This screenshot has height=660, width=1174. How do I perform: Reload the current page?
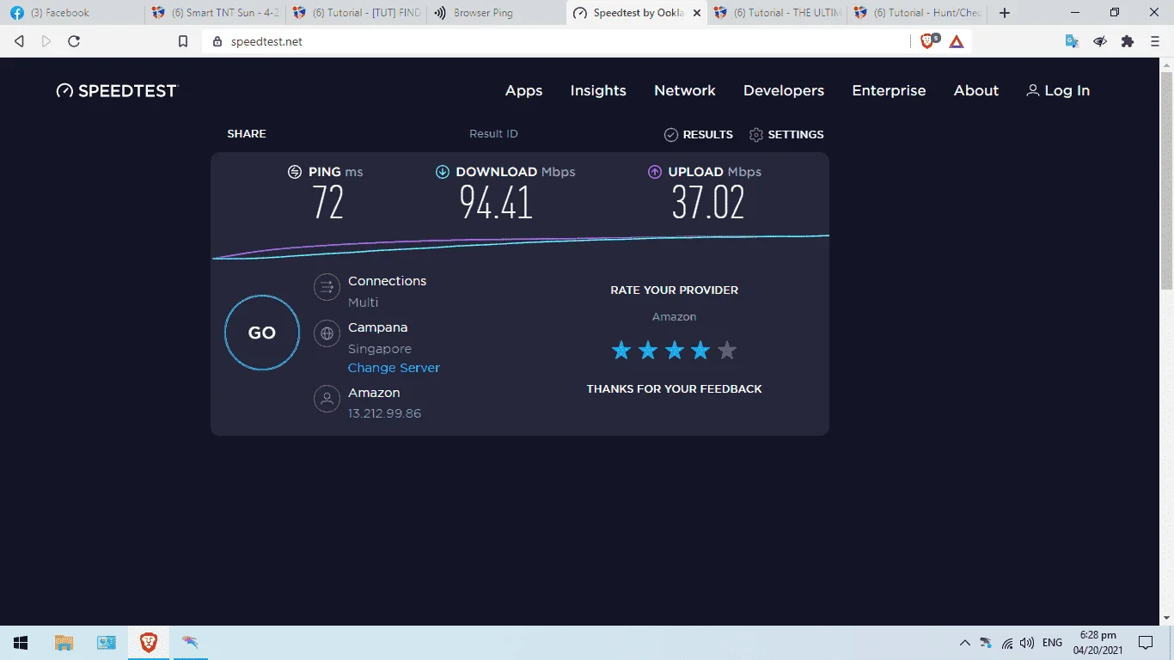(x=74, y=41)
